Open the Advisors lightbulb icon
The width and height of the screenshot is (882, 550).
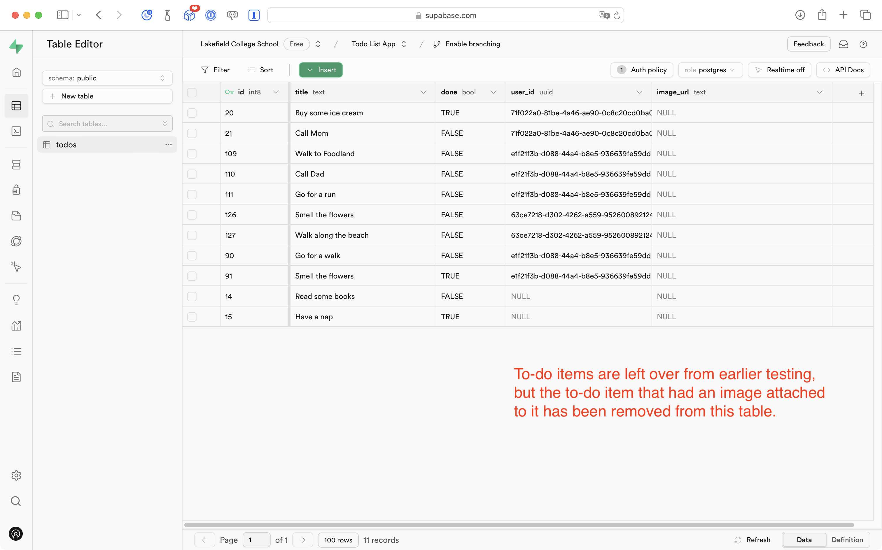tap(16, 300)
